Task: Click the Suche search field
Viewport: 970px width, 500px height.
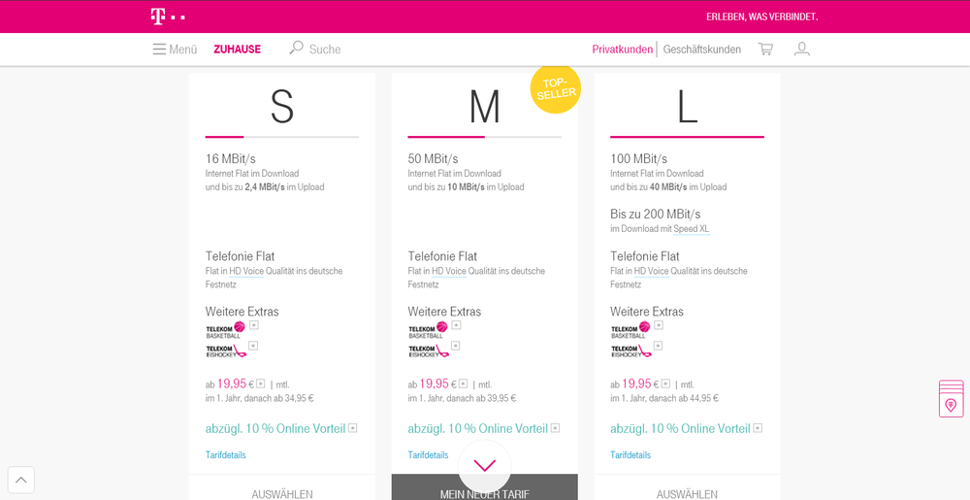Action: 325,50
